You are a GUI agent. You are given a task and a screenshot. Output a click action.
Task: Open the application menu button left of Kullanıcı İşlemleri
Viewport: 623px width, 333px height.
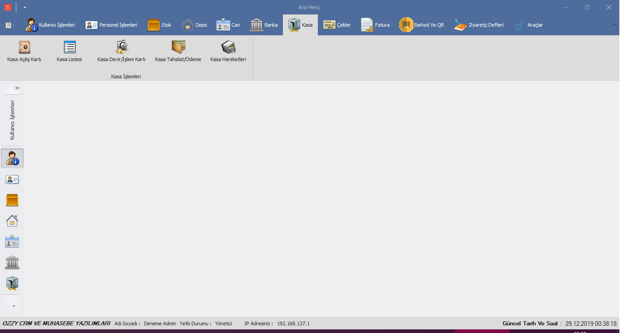point(10,25)
